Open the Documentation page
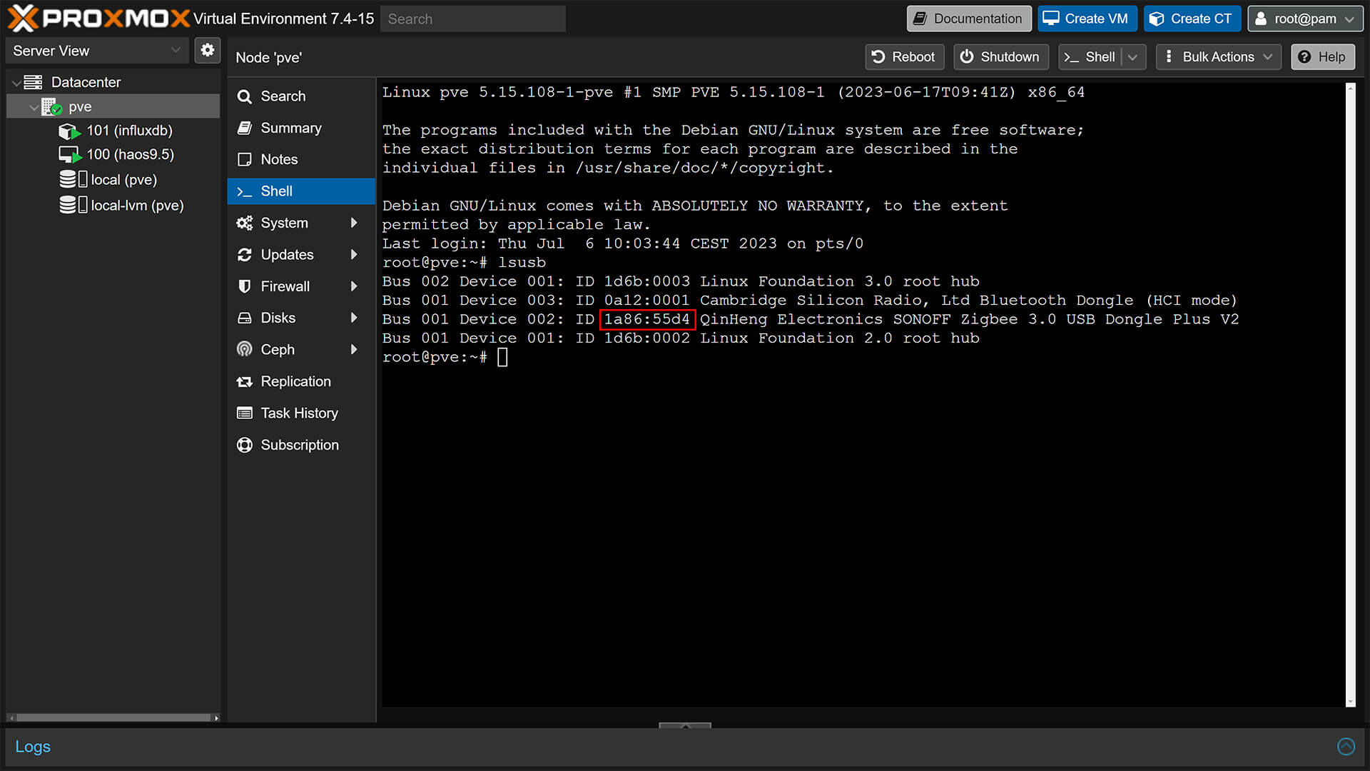The image size is (1370, 771). [x=968, y=19]
